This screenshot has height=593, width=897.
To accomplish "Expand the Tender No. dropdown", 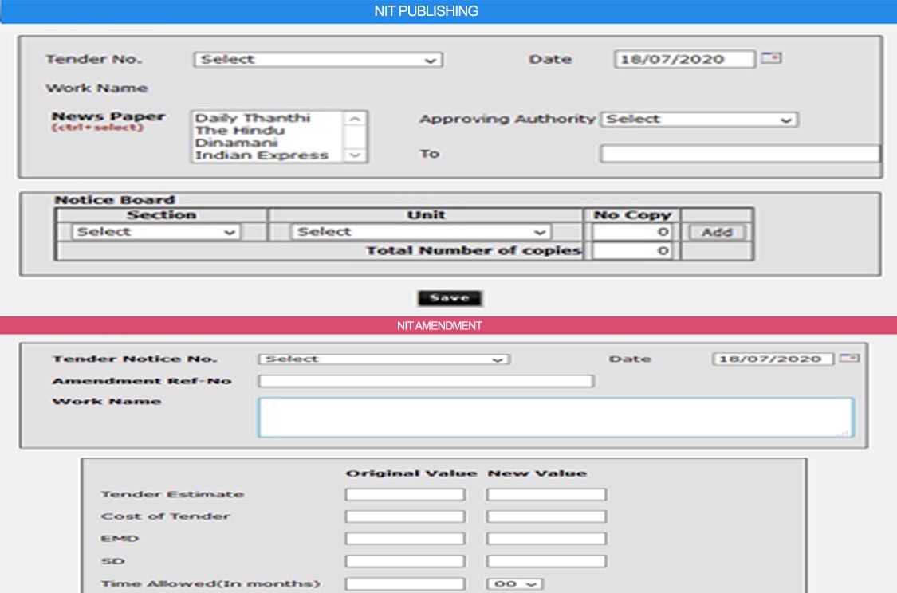I will [x=317, y=60].
